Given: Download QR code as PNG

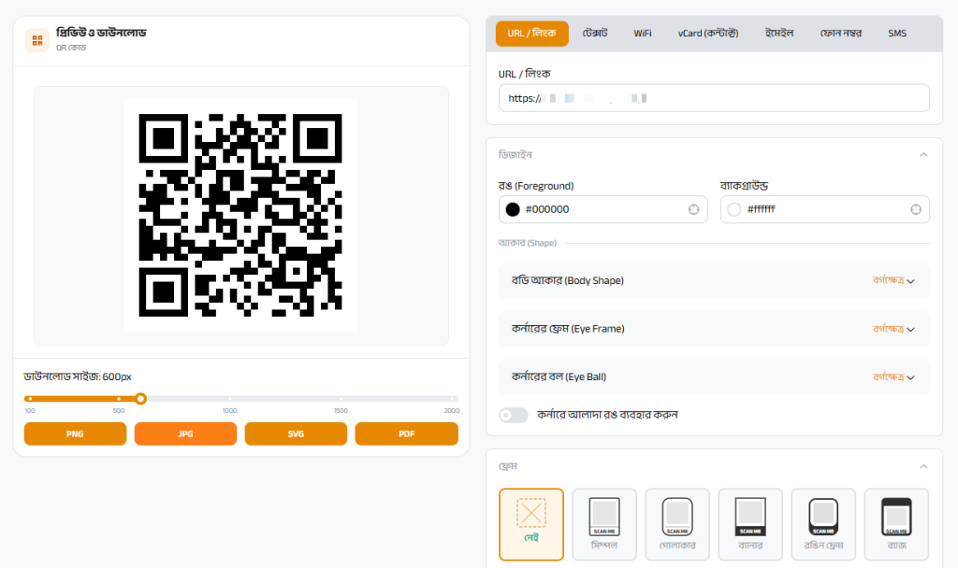Looking at the screenshot, I should coord(75,433).
